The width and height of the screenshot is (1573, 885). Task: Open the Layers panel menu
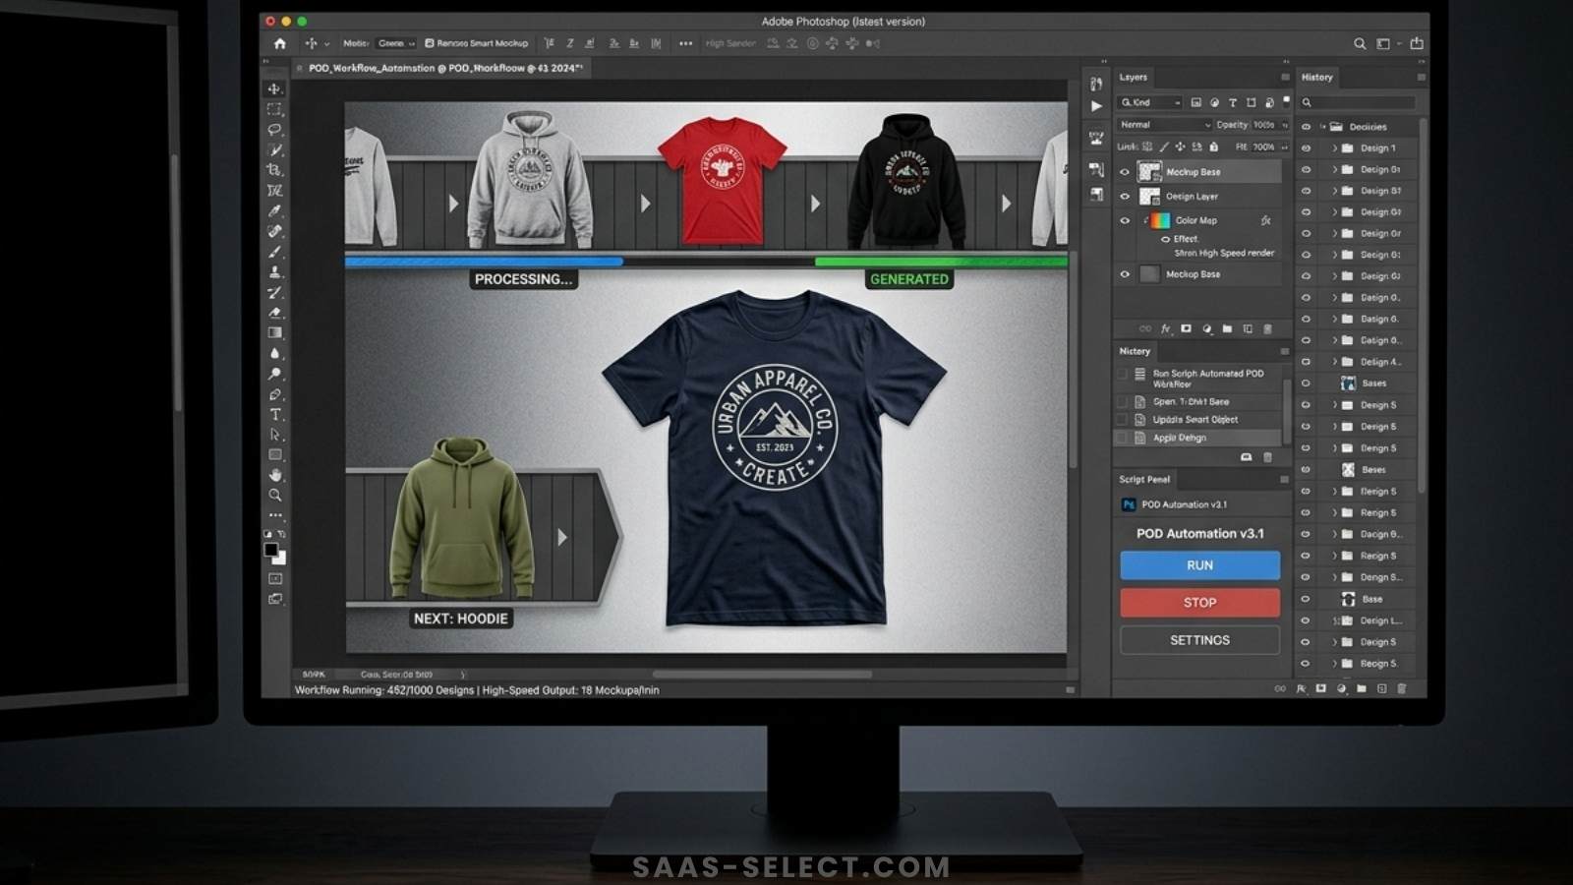[1285, 77]
